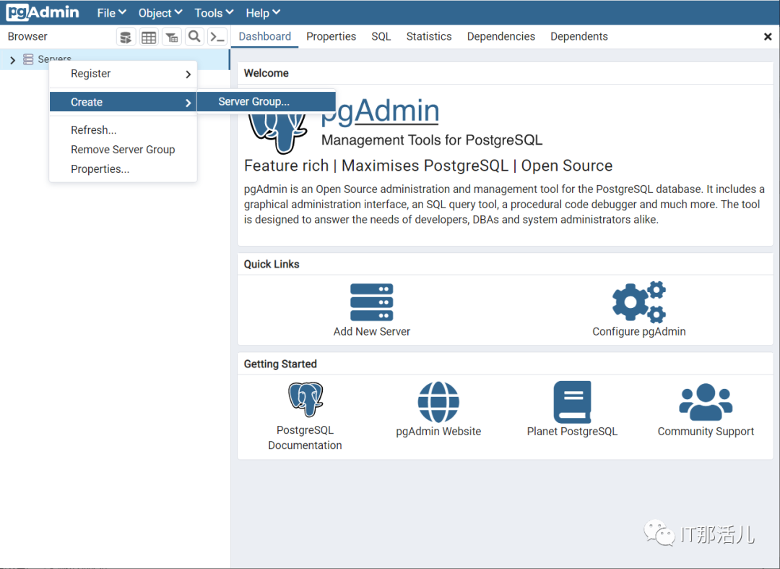Open the Community Support link text
Image resolution: width=780 pixels, height=569 pixels.
(x=706, y=432)
